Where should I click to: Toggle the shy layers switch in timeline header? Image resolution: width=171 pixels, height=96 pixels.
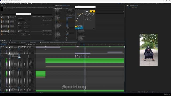28,45
